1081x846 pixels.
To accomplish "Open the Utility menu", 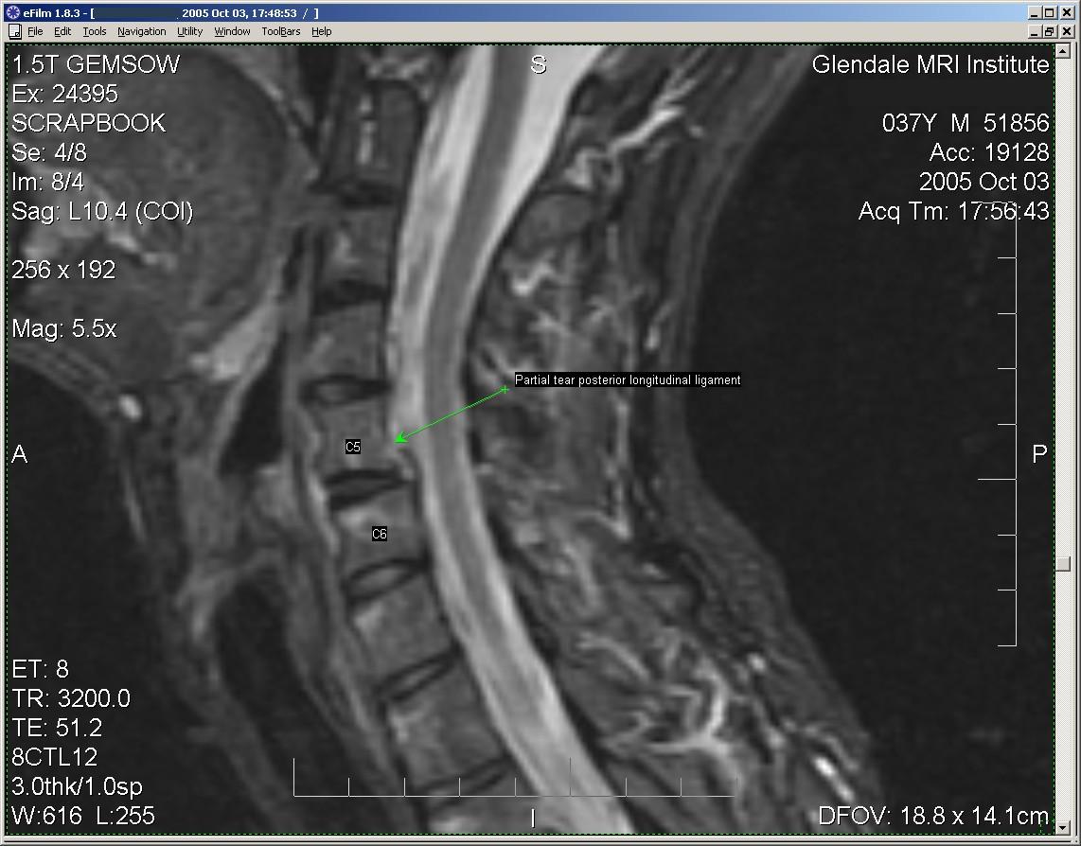I will tap(189, 31).
